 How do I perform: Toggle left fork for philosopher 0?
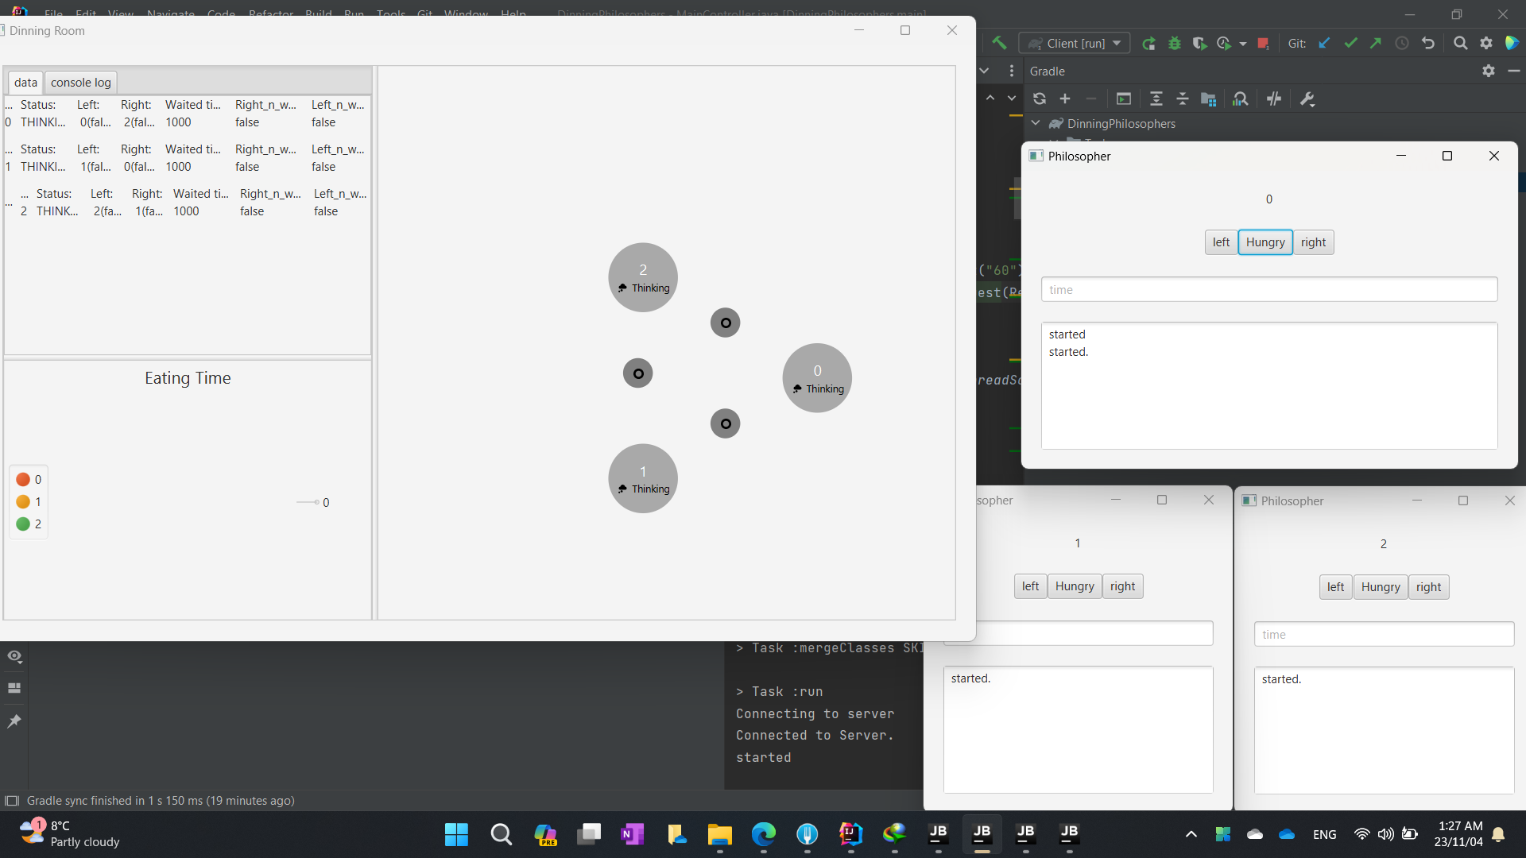click(1221, 242)
